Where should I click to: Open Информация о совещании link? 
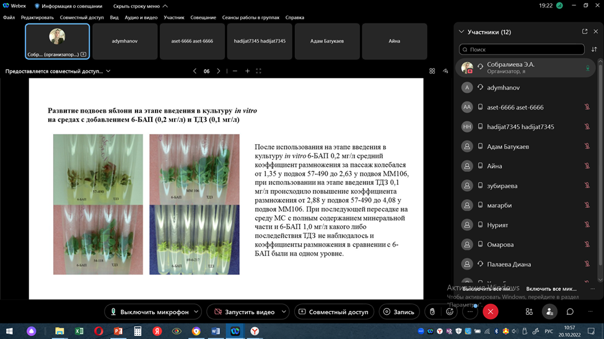click(x=68, y=6)
